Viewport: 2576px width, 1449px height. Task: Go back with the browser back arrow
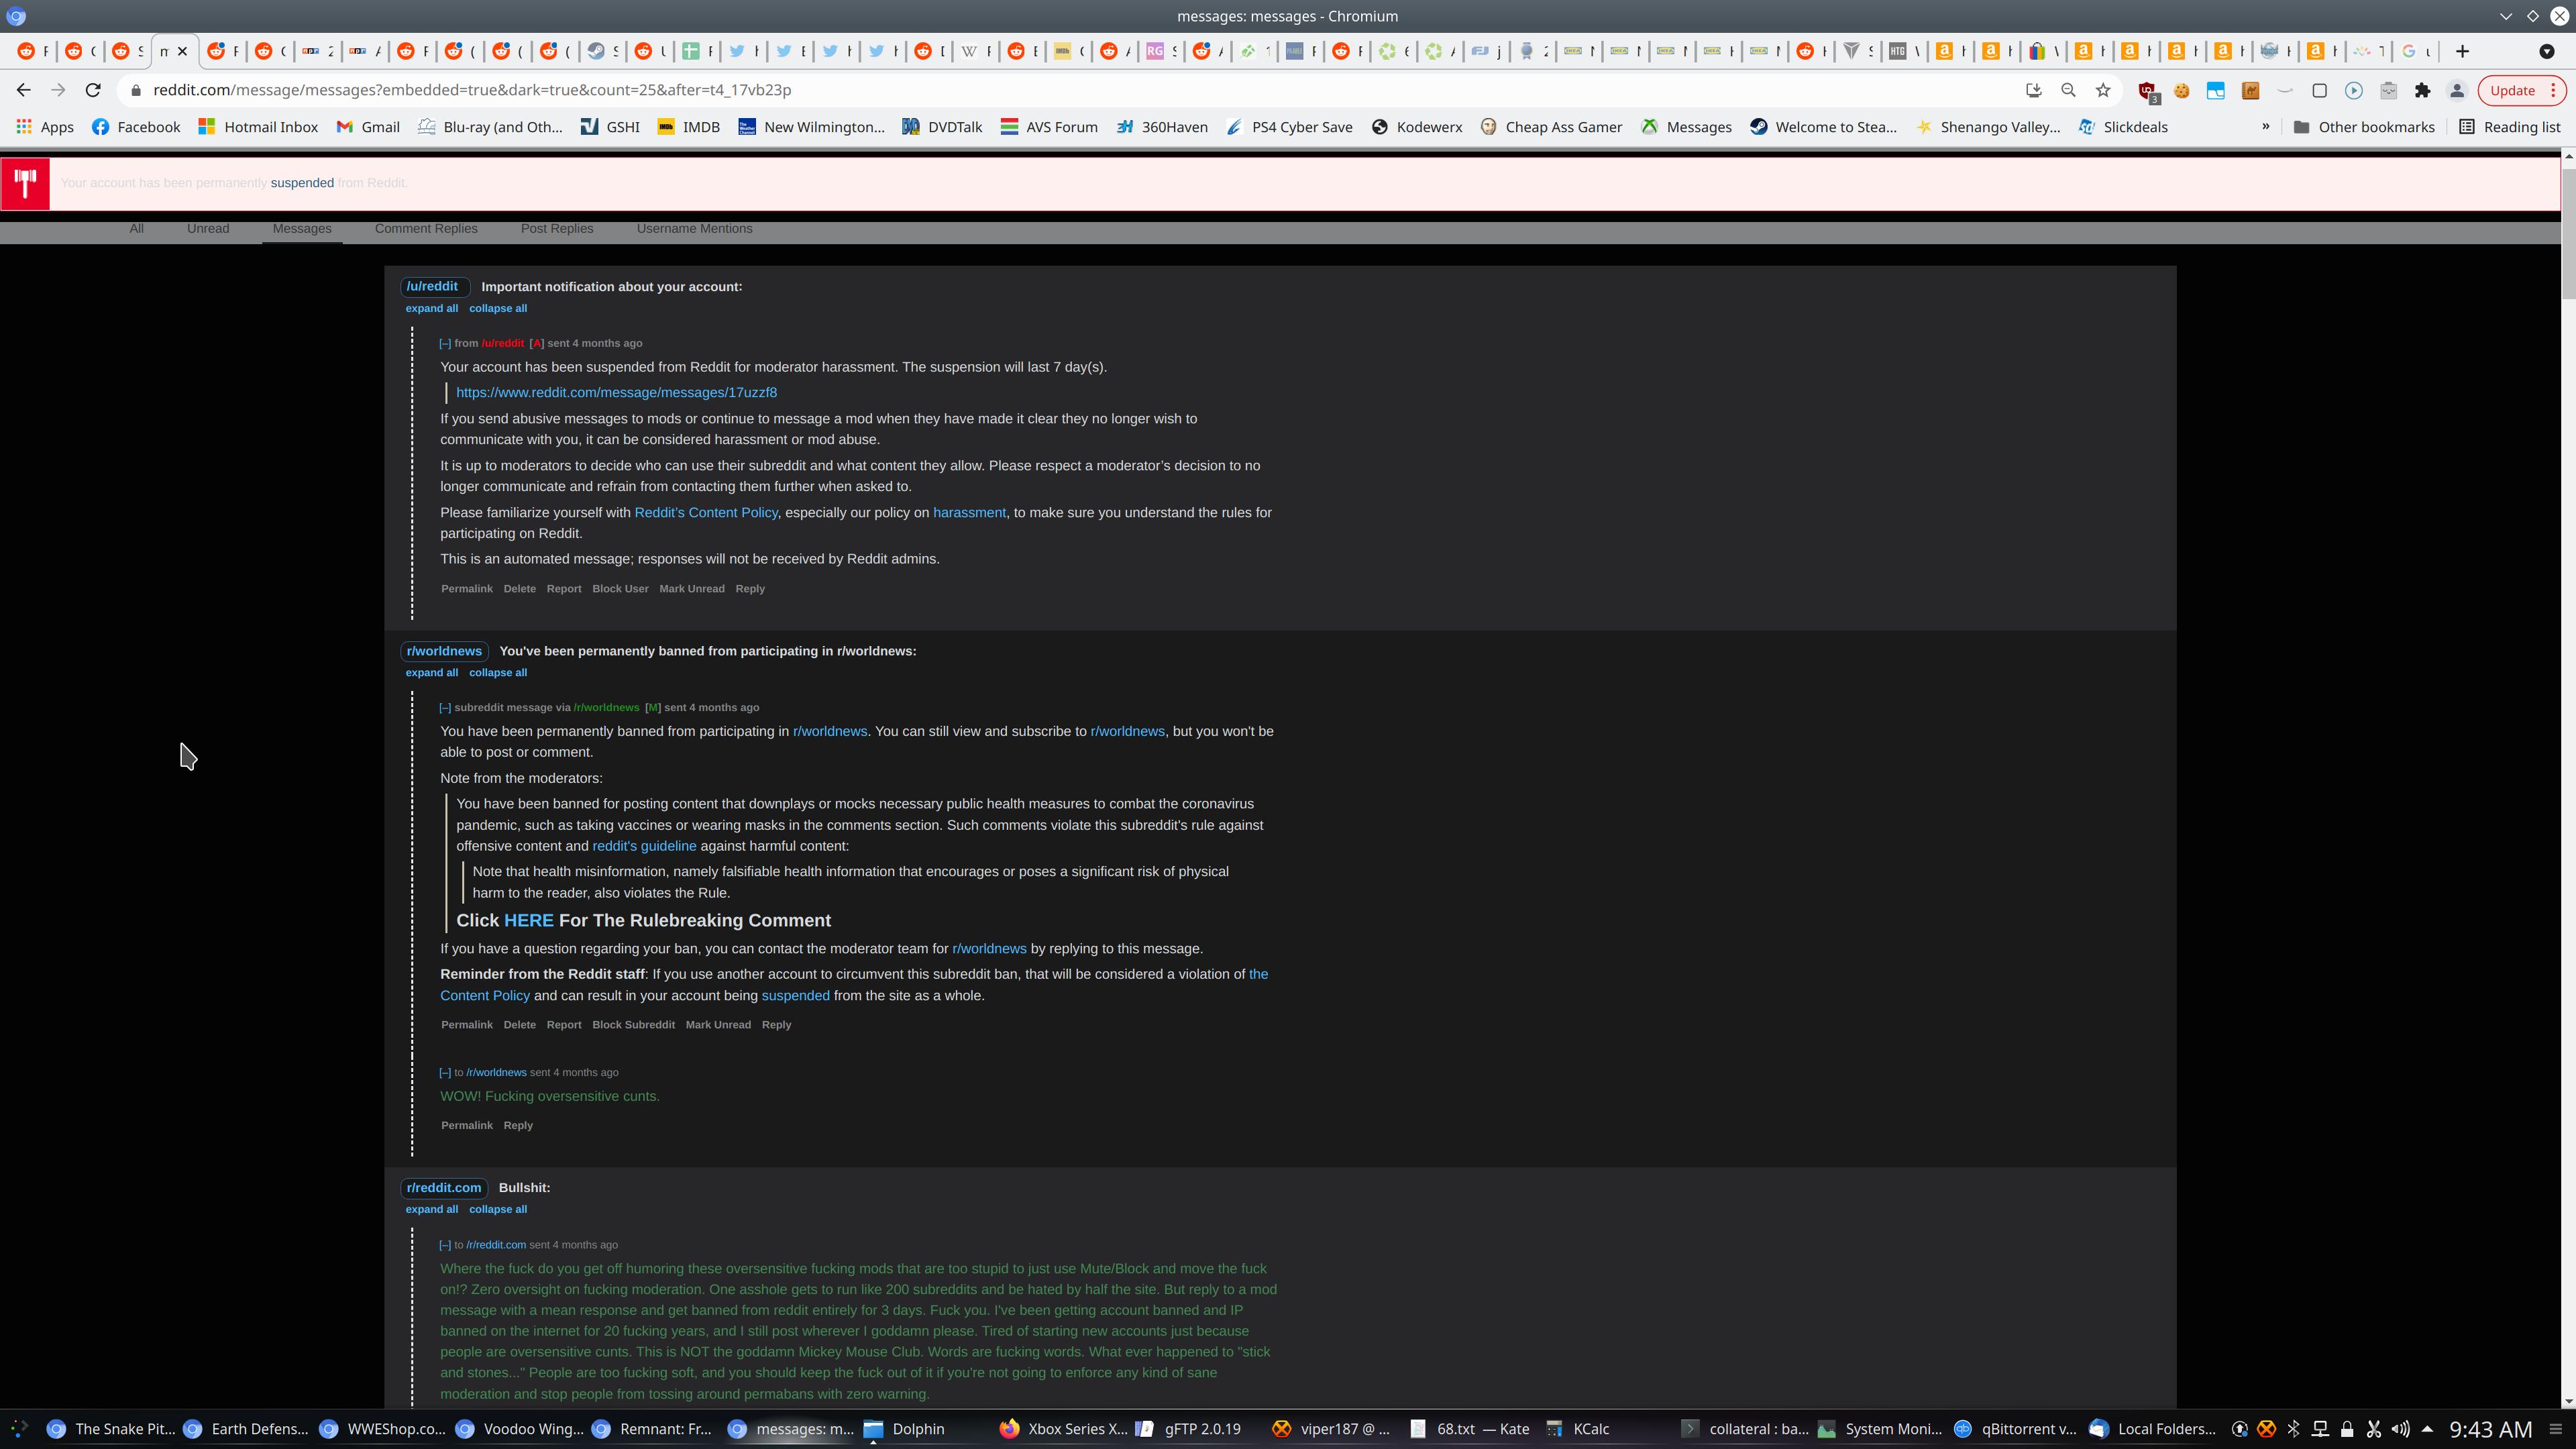tap(24, 90)
